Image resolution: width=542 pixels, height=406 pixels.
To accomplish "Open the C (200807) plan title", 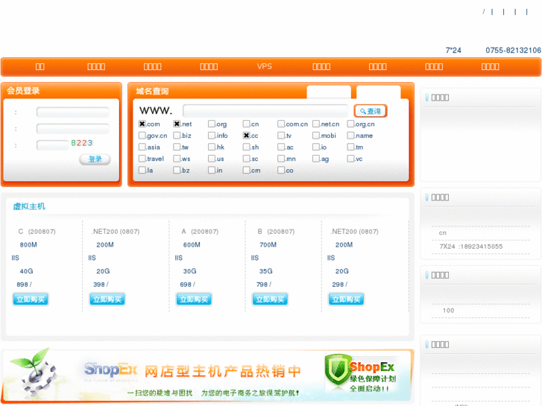I will point(37,231).
